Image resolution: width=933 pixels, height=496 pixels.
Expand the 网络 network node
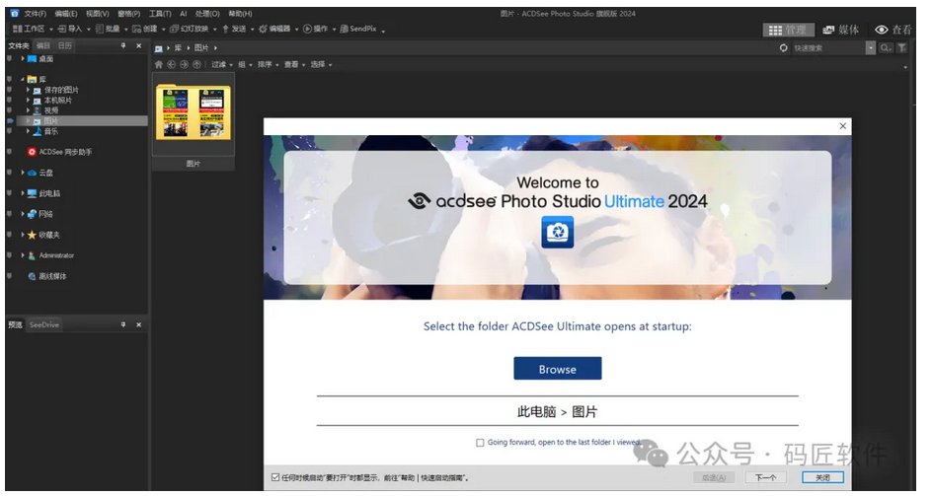[x=23, y=214]
